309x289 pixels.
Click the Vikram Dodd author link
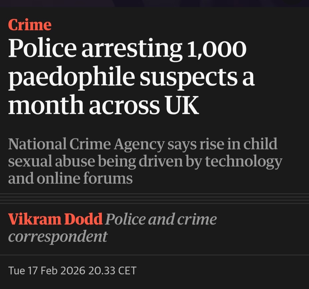tap(55, 219)
